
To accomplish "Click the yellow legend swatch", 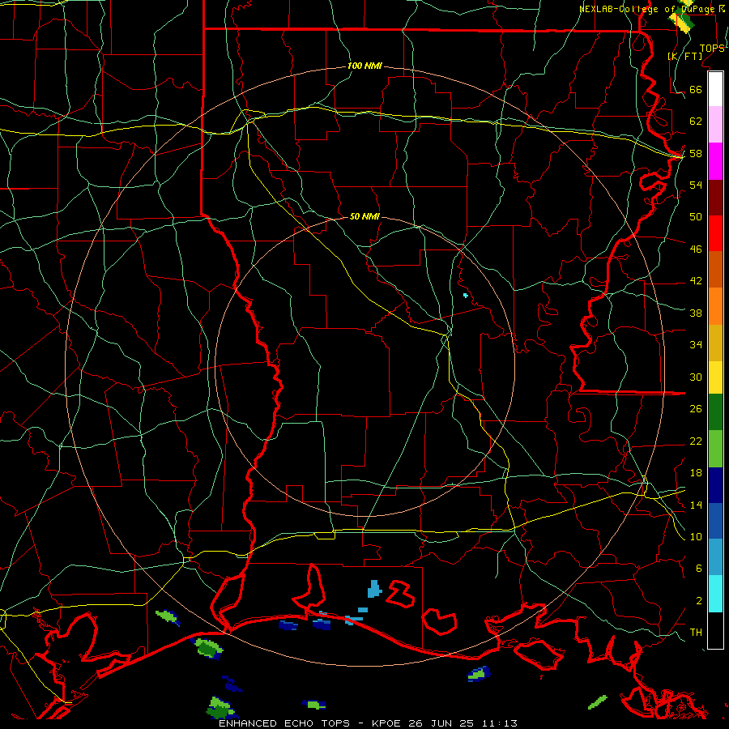I will pyautogui.click(x=715, y=377).
